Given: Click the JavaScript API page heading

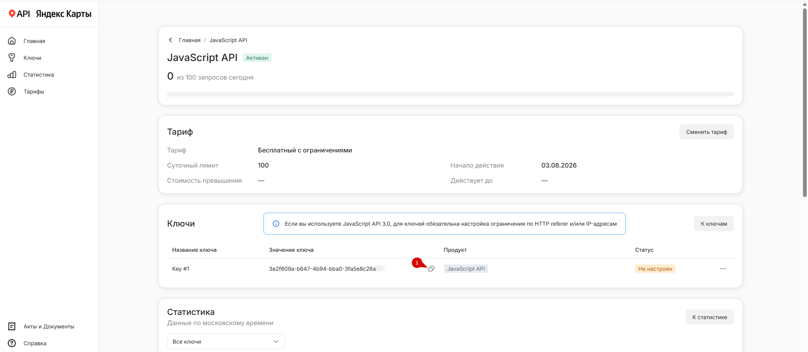Looking at the screenshot, I should (202, 57).
